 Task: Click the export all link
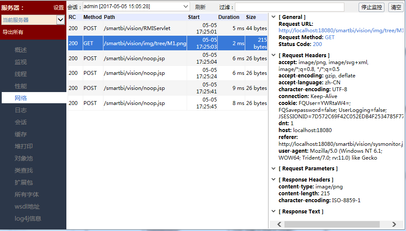(x=13, y=32)
